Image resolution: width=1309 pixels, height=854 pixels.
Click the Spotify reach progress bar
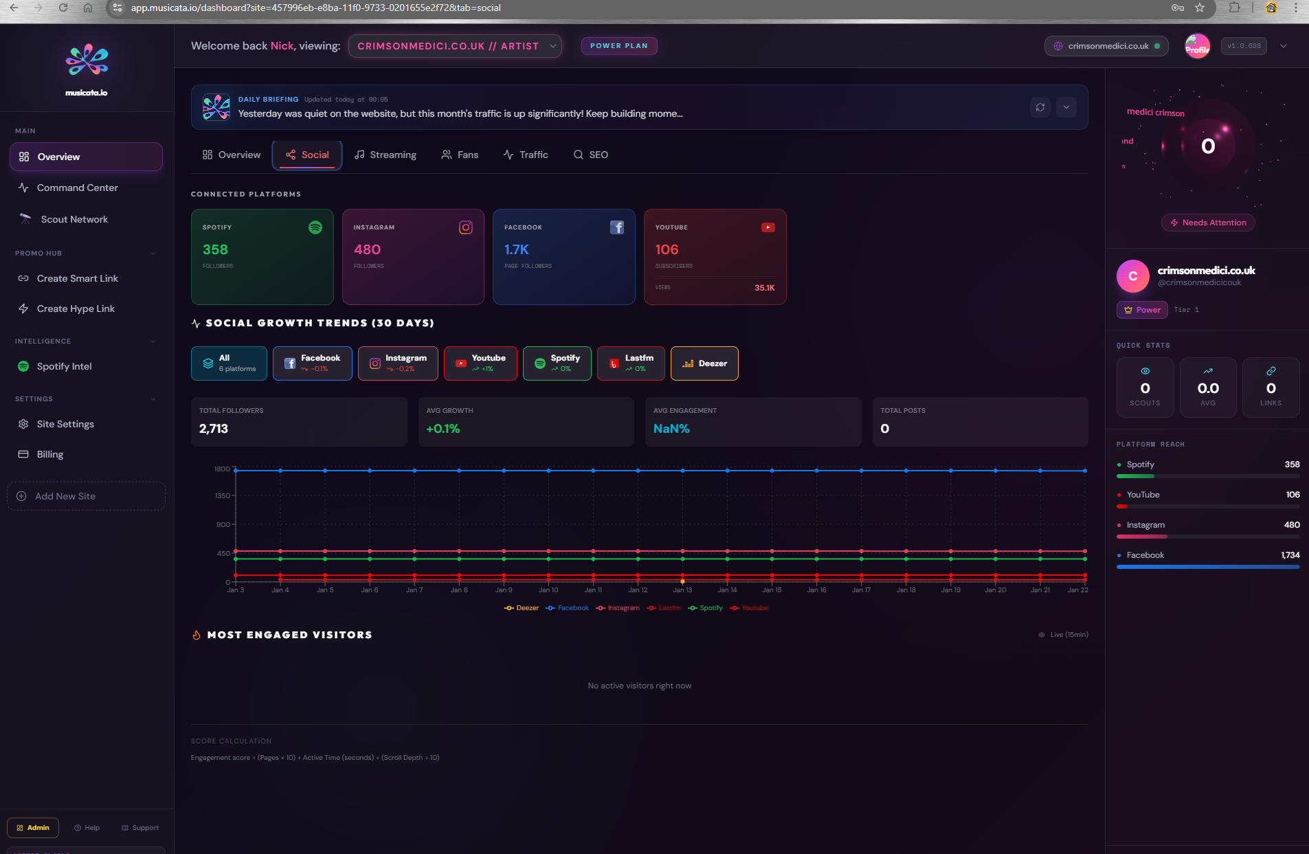[1208, 476]
